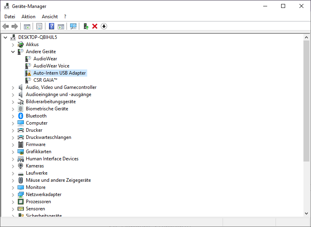Screen dimensions: 311x227
Task: Open the Datei menu
Action: coord(10,17)
